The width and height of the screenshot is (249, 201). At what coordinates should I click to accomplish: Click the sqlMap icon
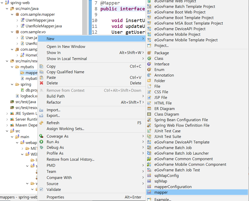click(149, 181)
